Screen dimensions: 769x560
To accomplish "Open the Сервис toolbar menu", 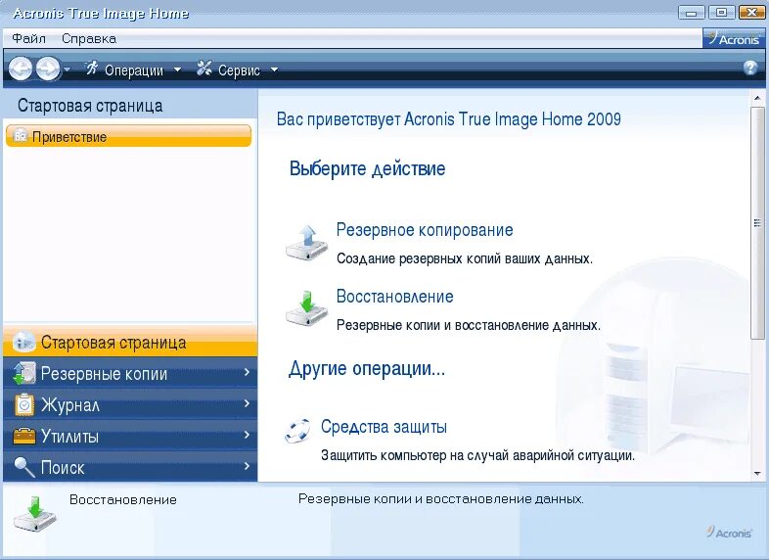I will coord(239,70).
